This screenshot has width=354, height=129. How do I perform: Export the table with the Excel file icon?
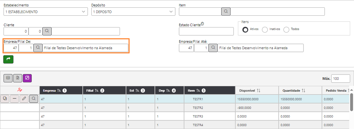pos(18,78)
